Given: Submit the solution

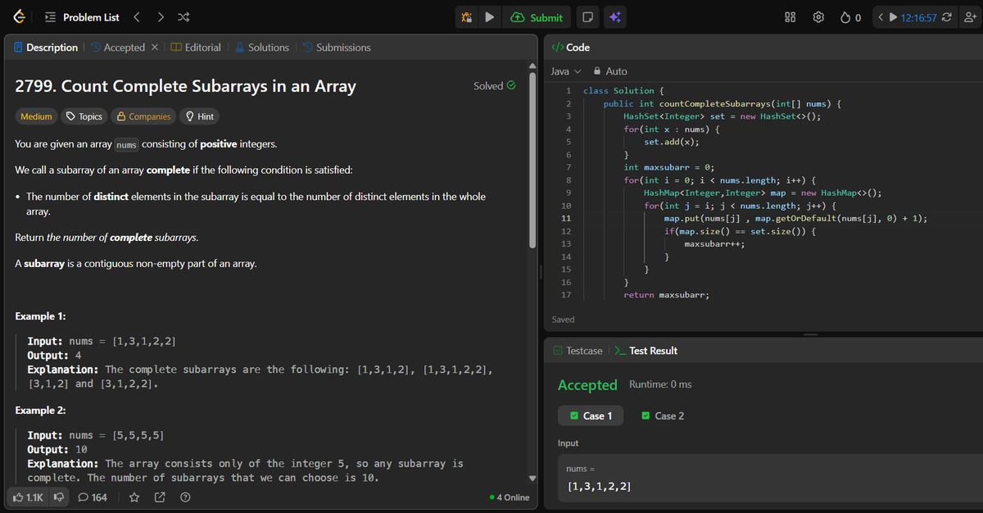Looking at the screenshot, I should (x=537, y=17).
